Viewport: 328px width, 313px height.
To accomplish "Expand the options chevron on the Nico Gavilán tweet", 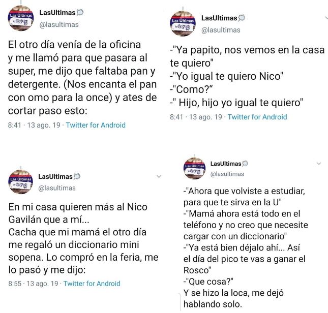I will (159, 176).
